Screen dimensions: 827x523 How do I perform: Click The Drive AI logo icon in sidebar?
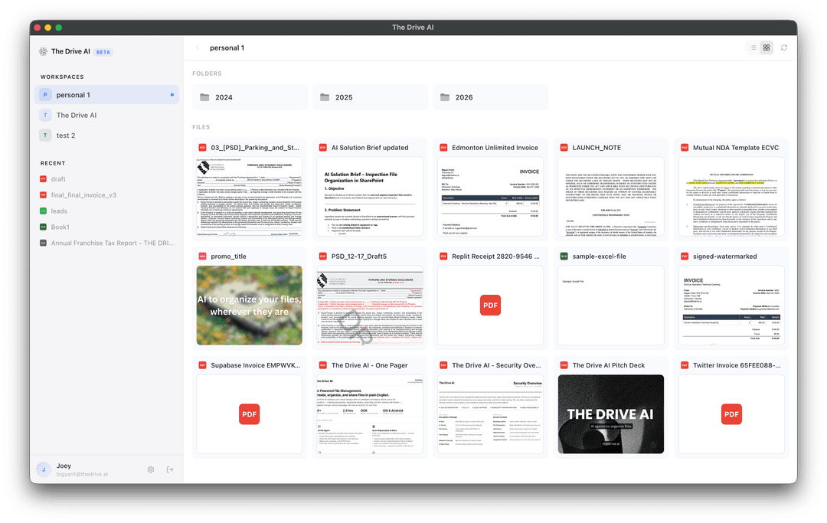click(x=43, y=51)
